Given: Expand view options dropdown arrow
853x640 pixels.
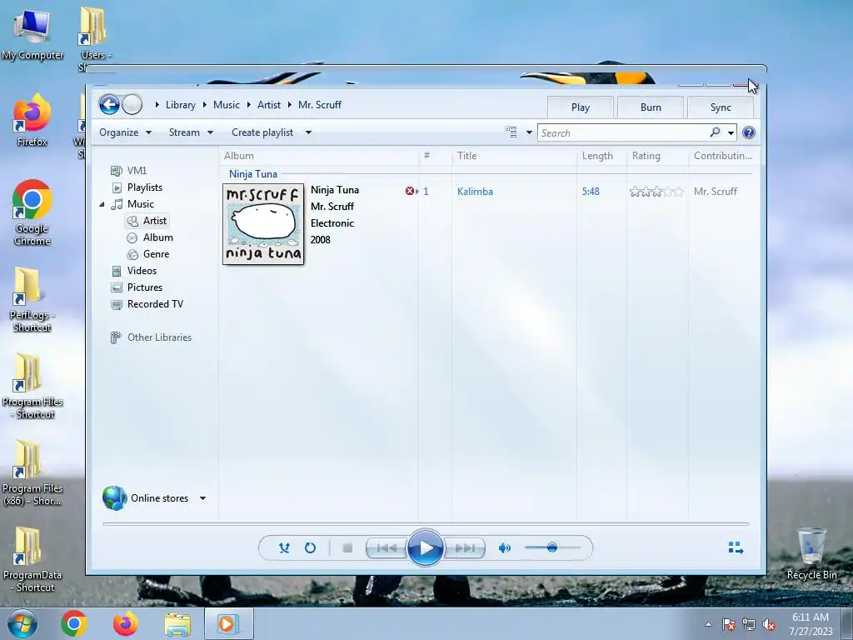Looking at the screenshot, I should tap(529, 132).
